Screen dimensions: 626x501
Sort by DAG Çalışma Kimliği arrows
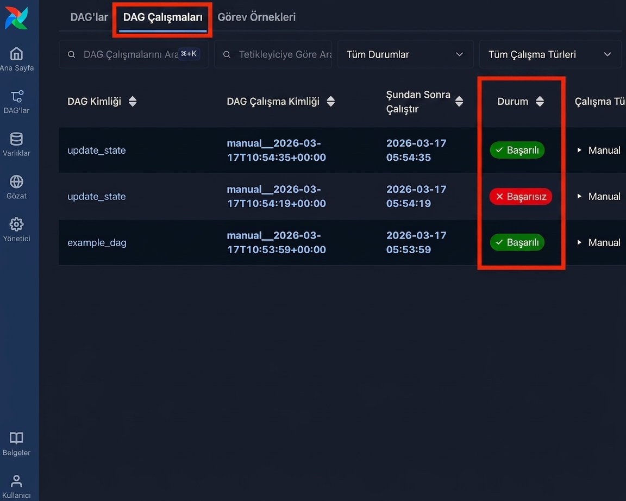(x=330, y=102)
